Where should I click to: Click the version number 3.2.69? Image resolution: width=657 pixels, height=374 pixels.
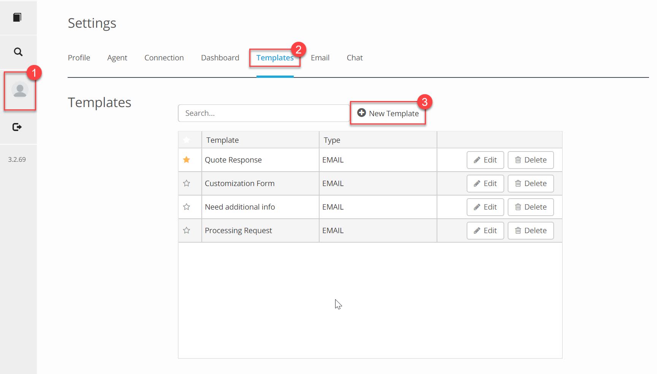(x=17, y=159)
